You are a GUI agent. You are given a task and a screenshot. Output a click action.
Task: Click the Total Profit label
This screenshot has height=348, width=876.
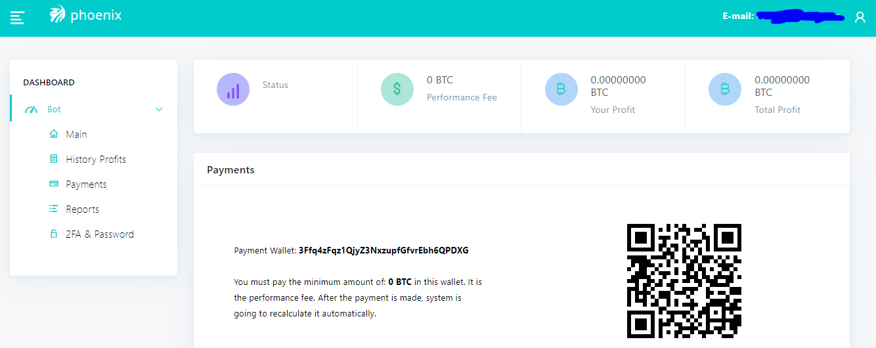click(x=777, y=110)
